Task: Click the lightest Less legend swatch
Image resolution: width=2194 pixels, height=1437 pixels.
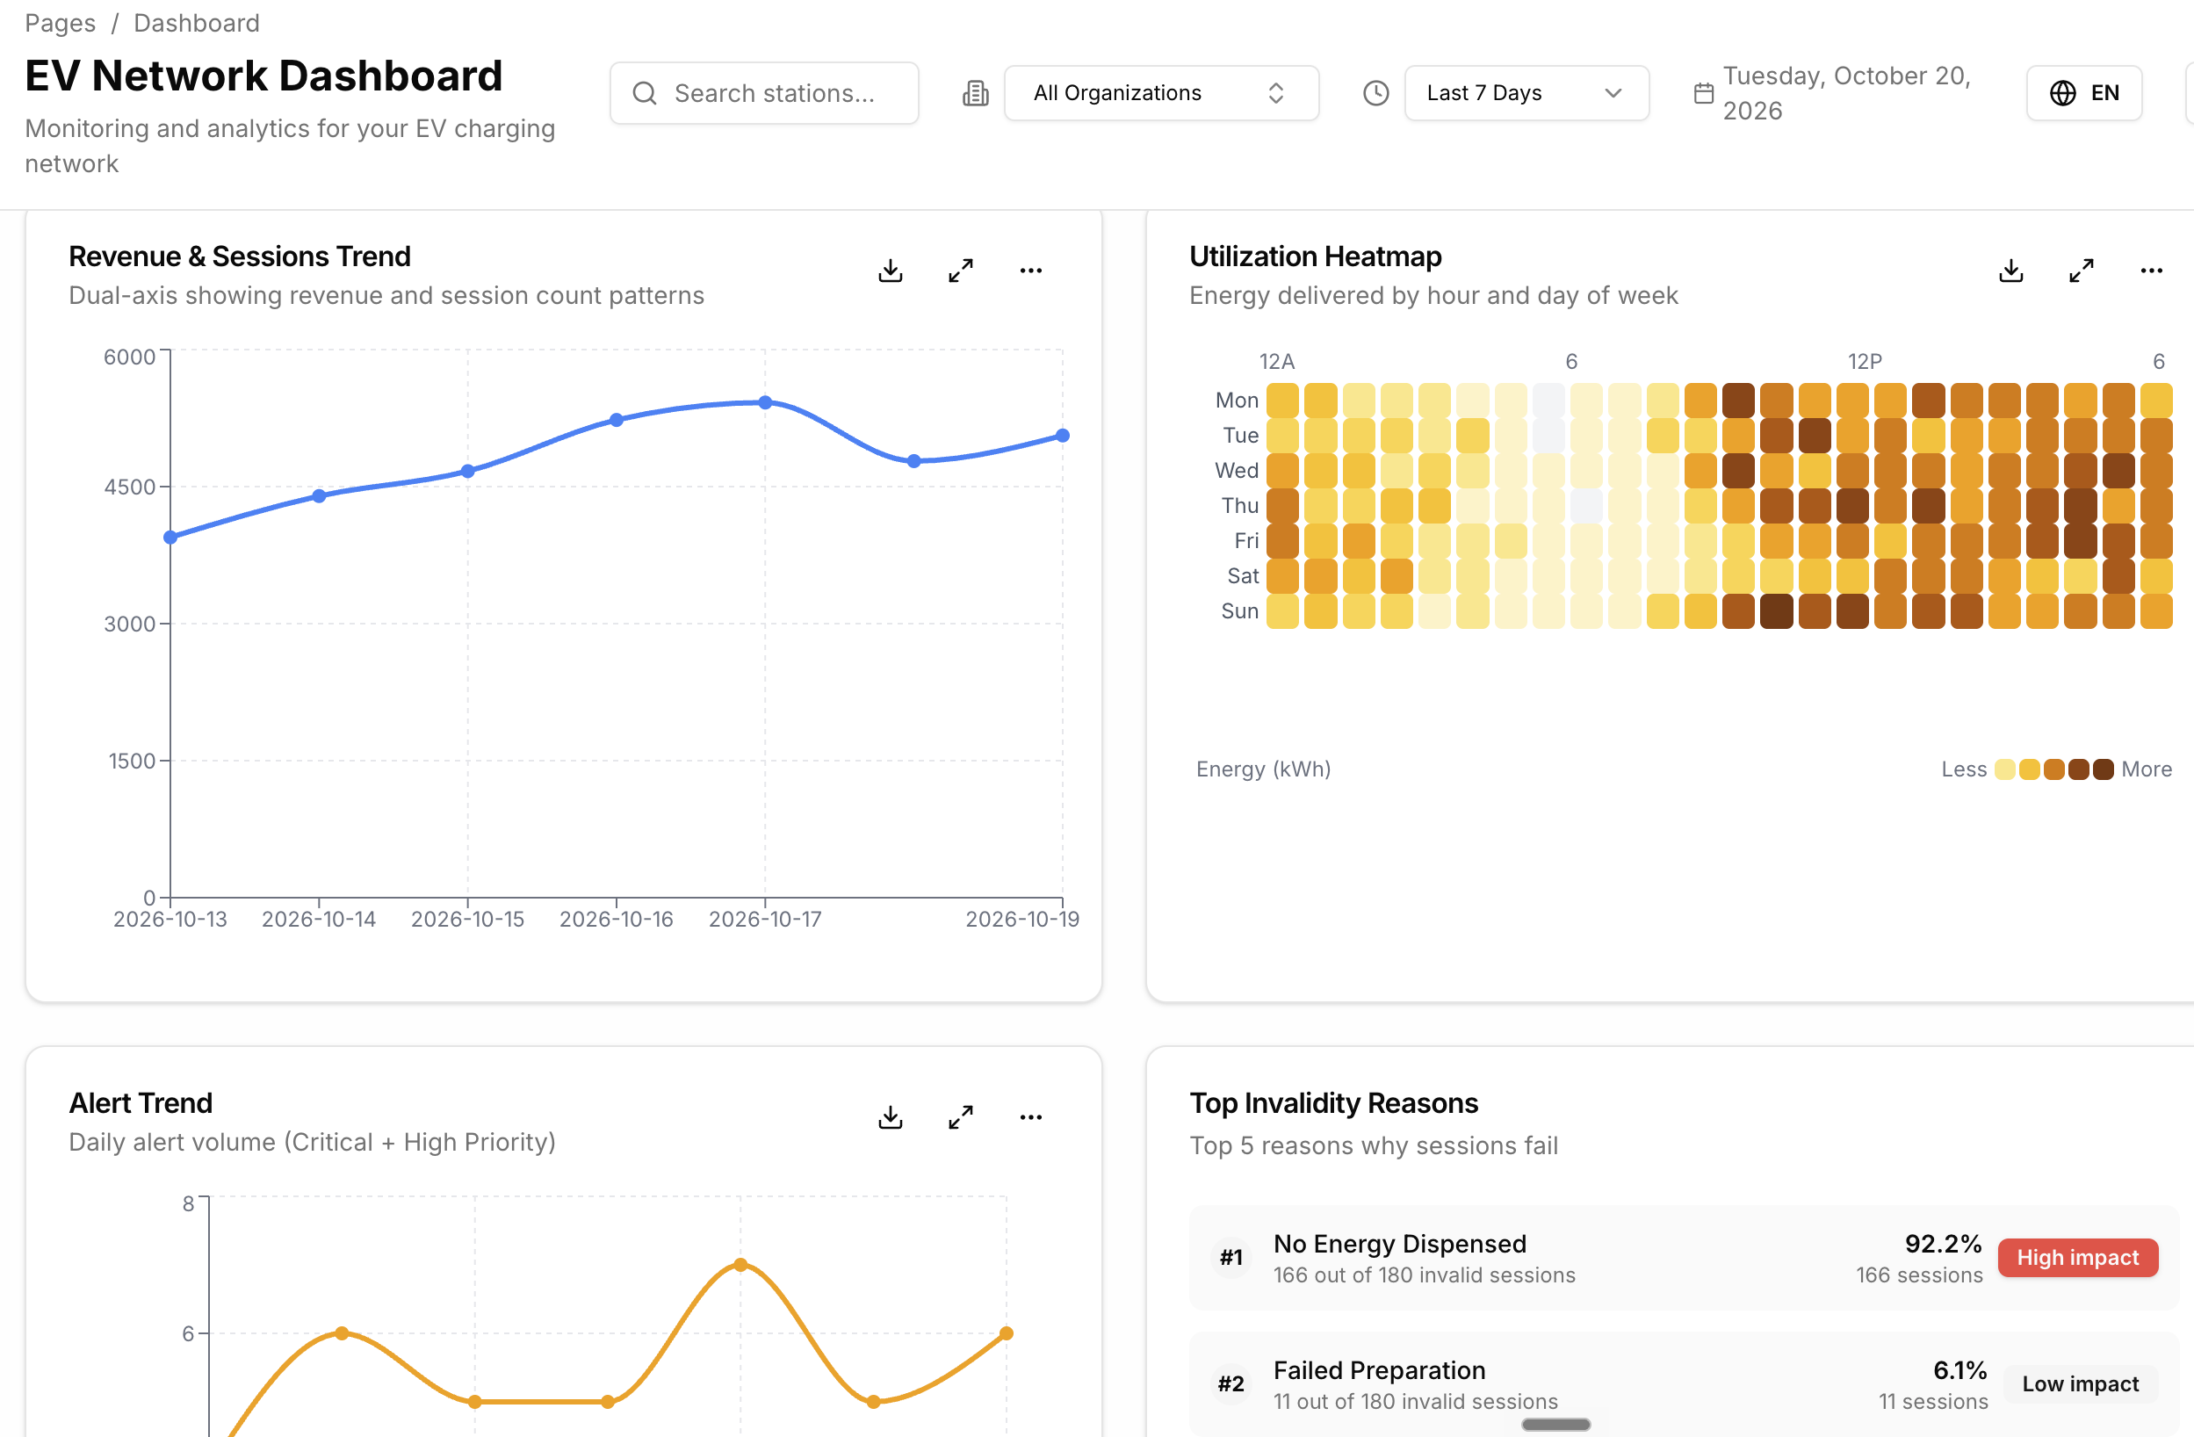Action: click(2004, 769)
